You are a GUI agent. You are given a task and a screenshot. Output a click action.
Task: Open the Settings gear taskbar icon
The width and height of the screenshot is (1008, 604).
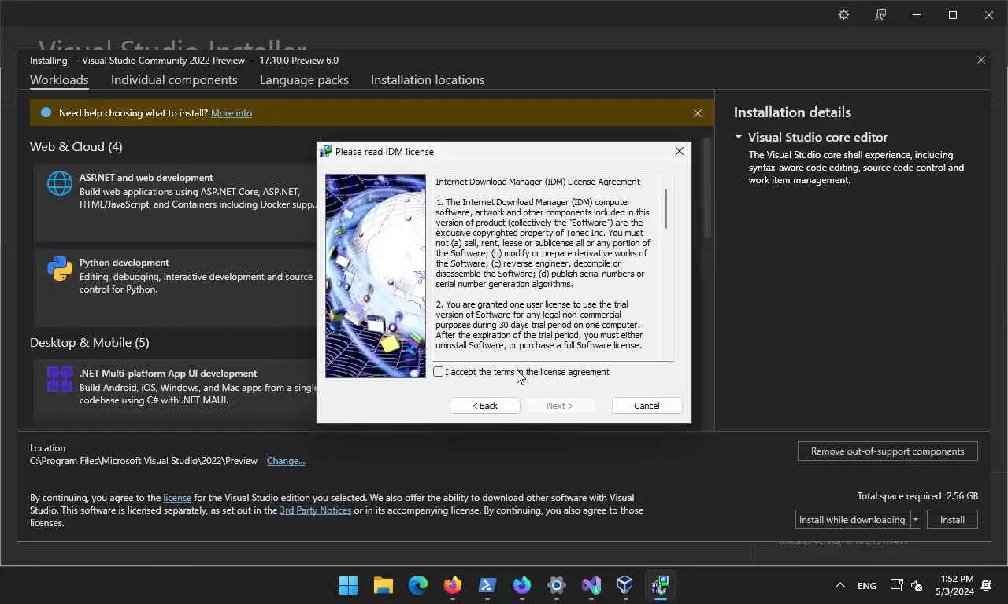557,585
